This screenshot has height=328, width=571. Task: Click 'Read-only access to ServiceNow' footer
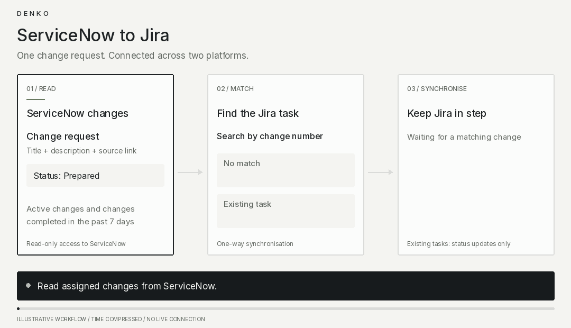(76, 244)
